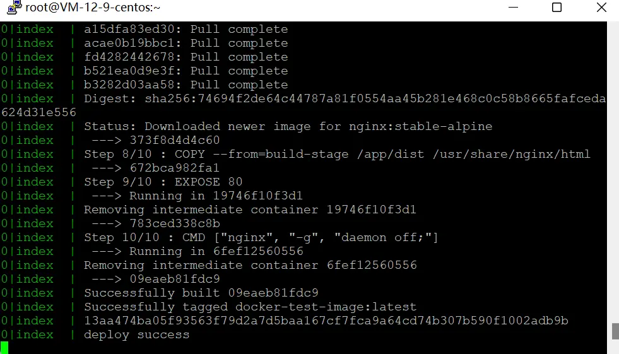The height and width of the screenshot is (354, 619).
Task: Maximize the terminal window
Action: pos(557,8)
